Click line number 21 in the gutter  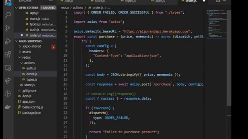pyautogui.click(x=65, y=108)
